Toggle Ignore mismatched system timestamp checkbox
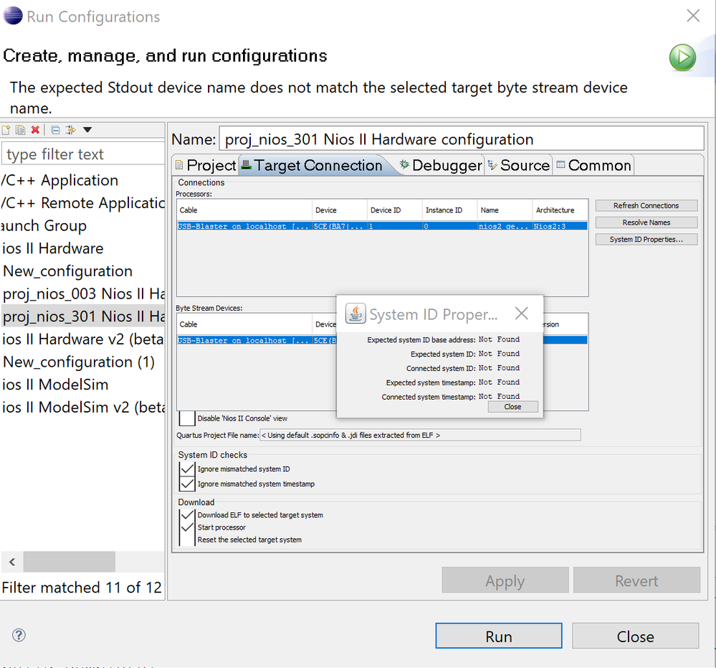 pyautogui.click(x=187, y=484)
